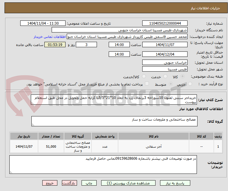Click the resize handle of شرح کلی نیاز textarea
Image resolution: width=228 pixels, height=191 pixels.
click(32, 103)
